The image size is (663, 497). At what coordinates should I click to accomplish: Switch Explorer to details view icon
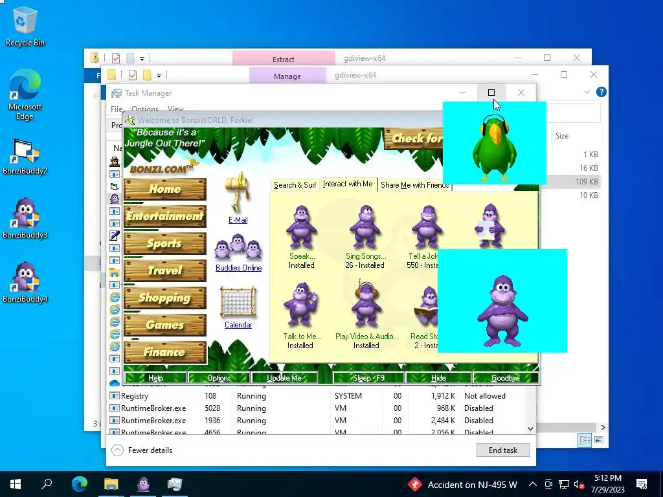[585, 440]
